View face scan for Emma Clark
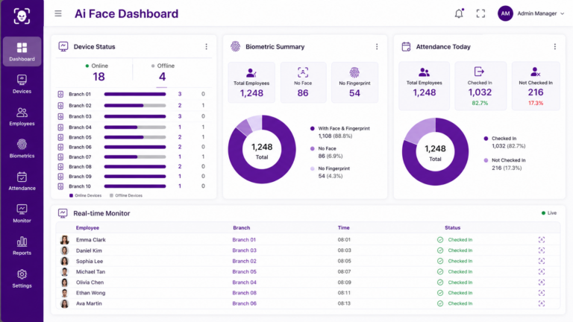This screenshot has height=322, width=573. click(542, 240)
